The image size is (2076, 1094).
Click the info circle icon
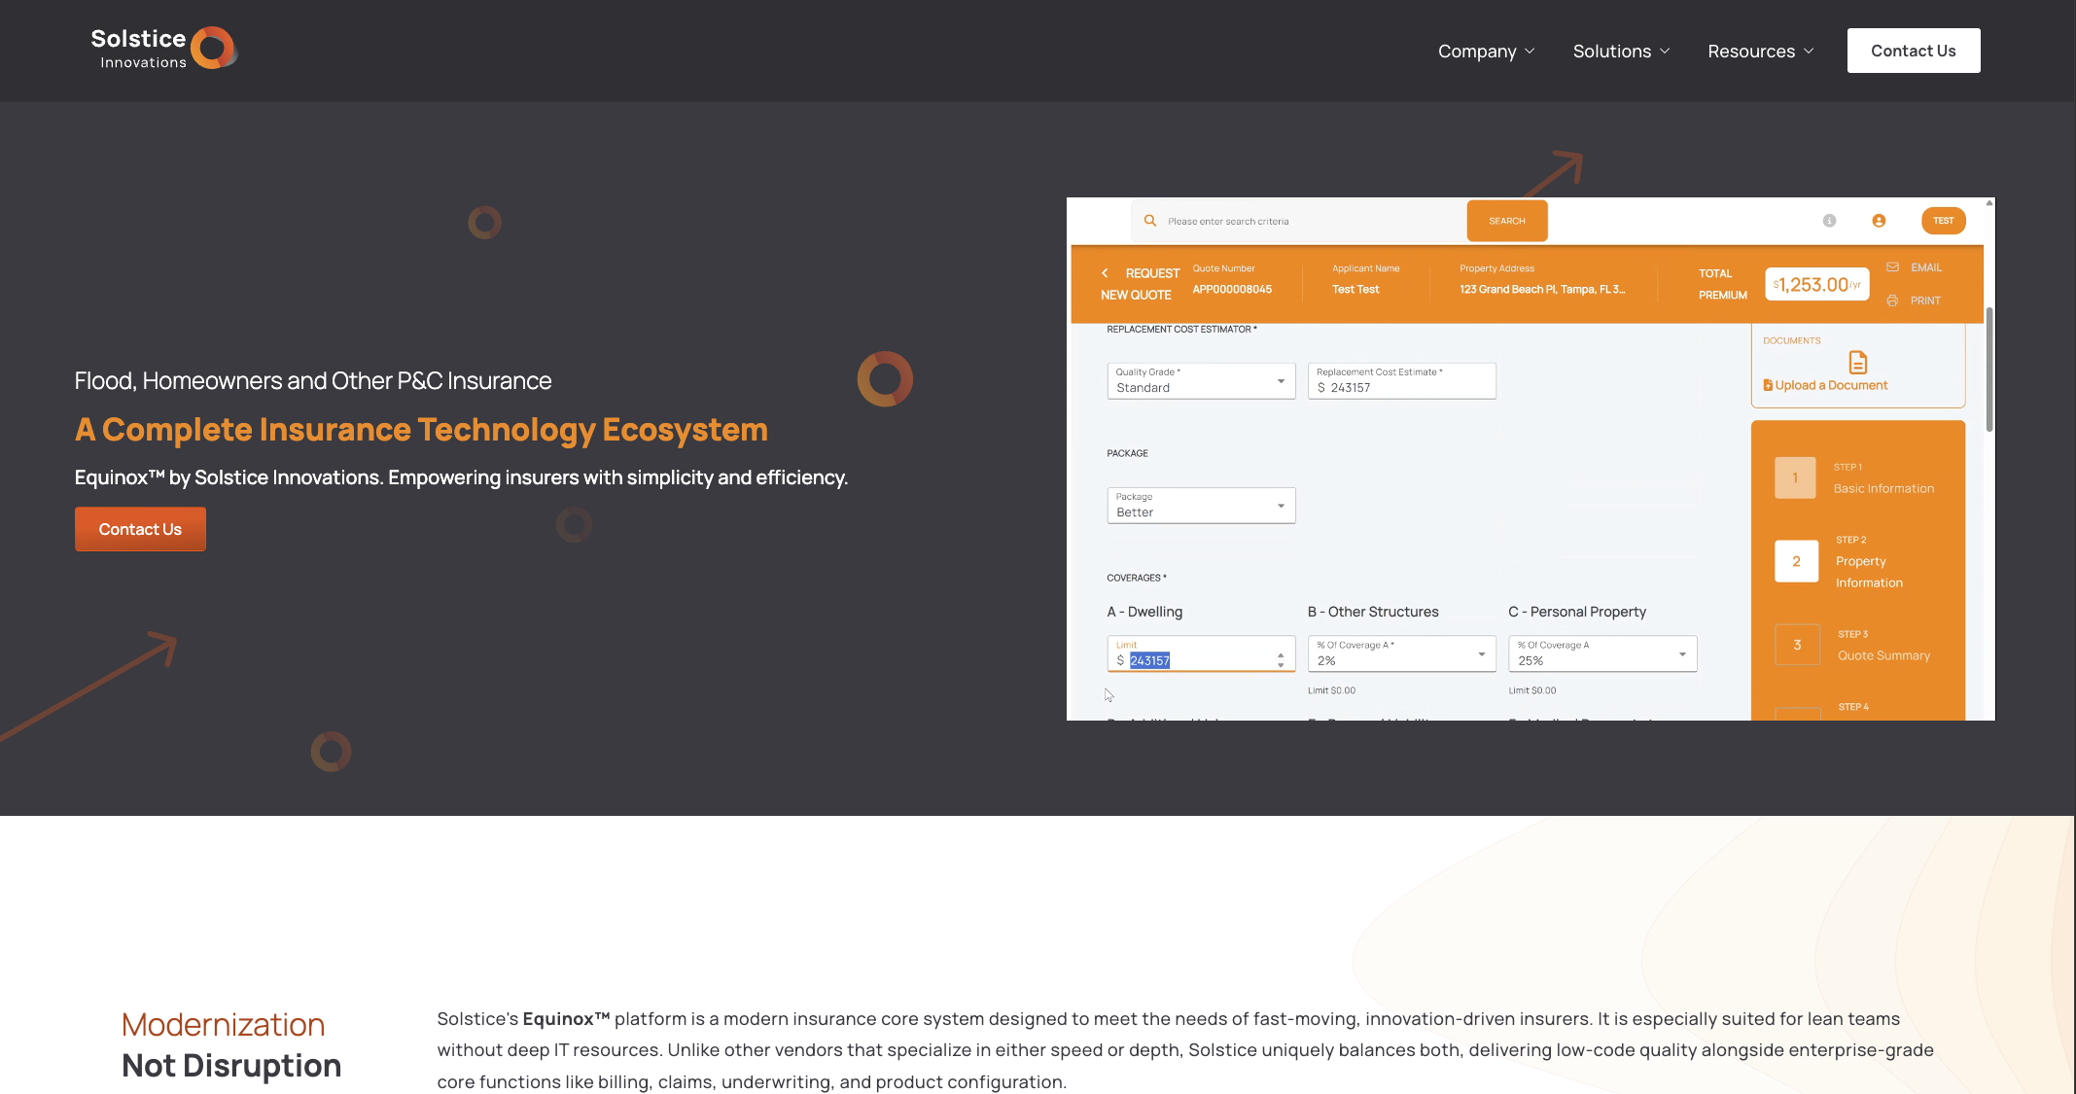[x=1829, y=221]
